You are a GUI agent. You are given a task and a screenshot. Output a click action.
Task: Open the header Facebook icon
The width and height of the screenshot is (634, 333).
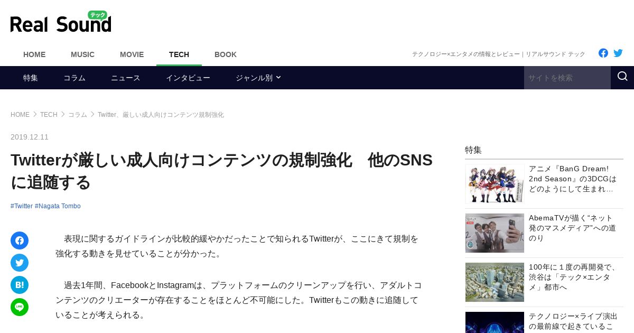pyautogui.click(x=603, y=53)
